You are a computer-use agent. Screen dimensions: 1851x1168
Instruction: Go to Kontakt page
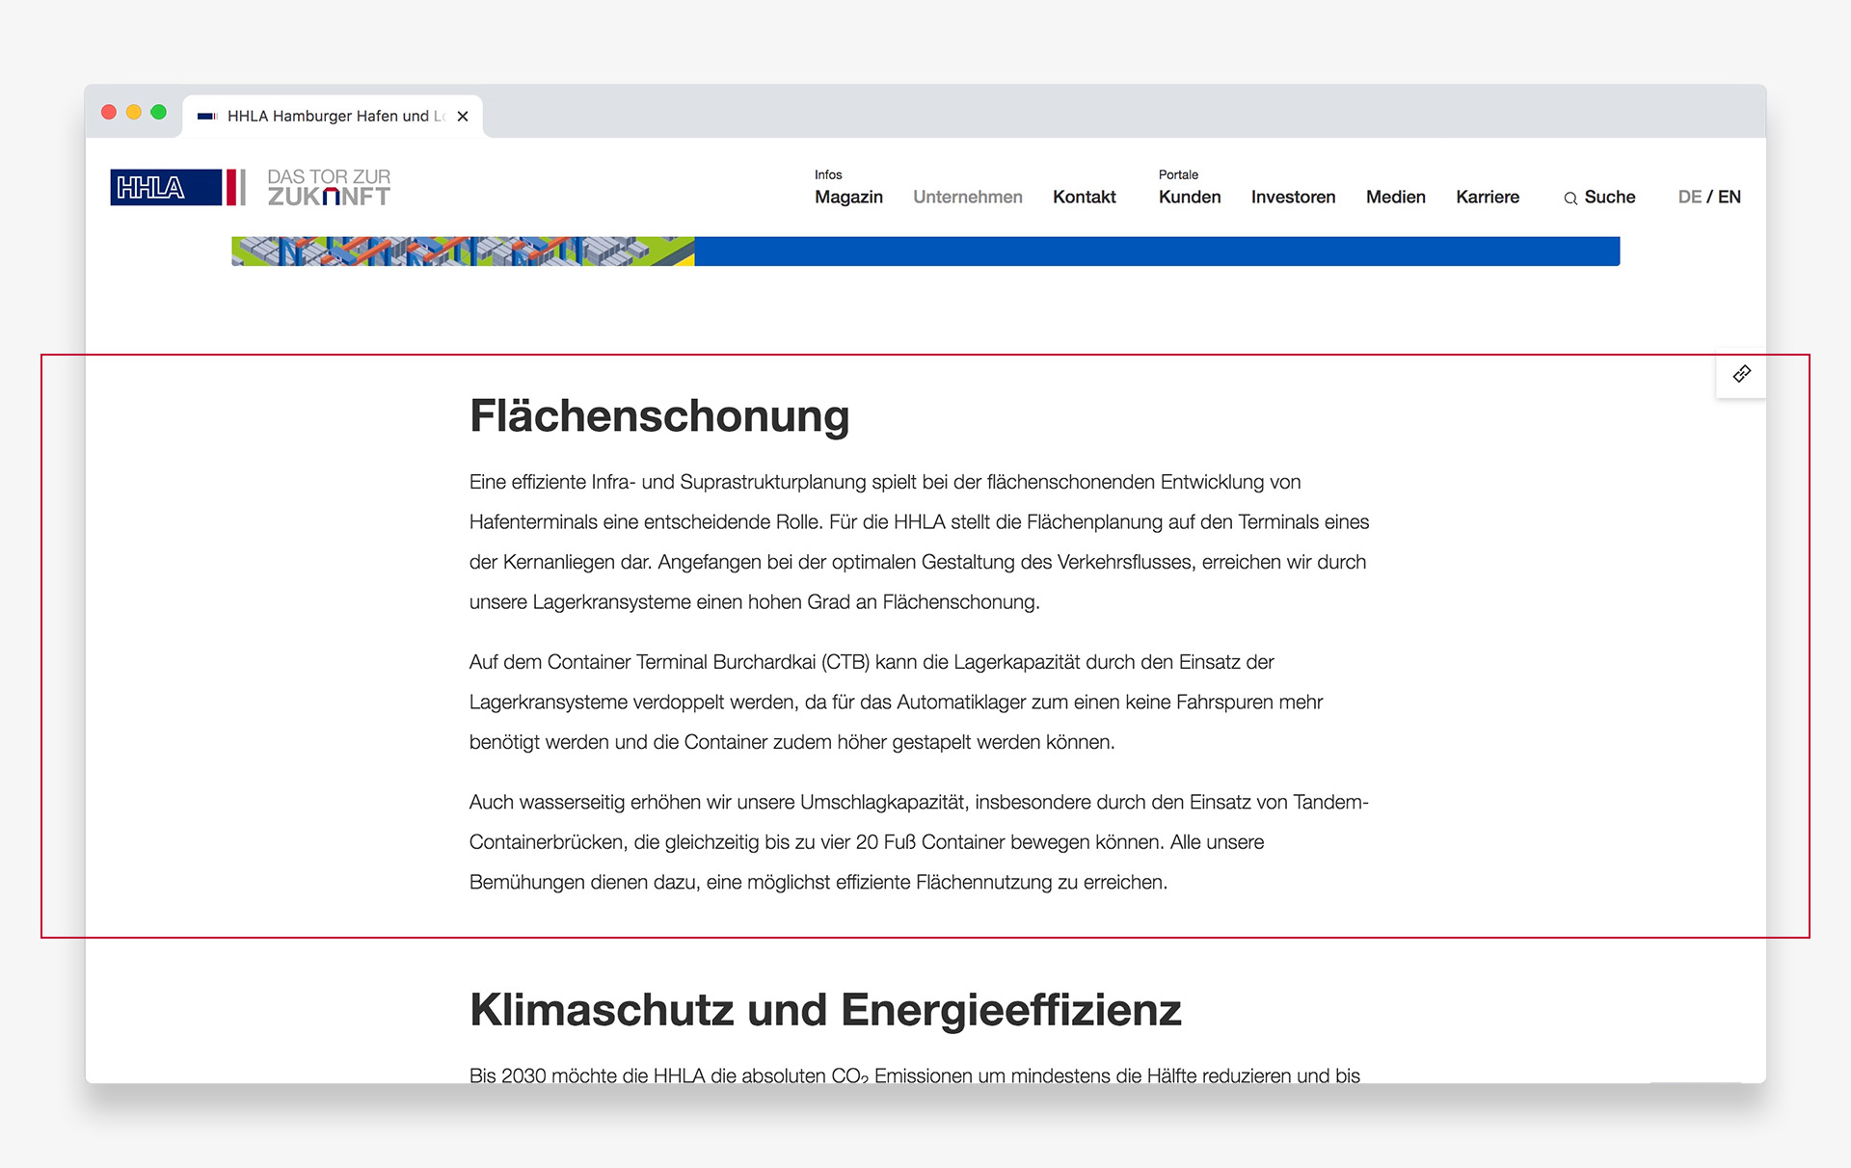point(1085,197)
